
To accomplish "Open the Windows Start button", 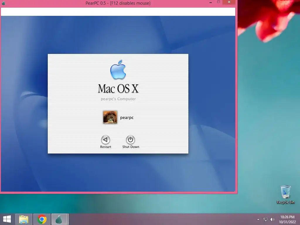I will point(7,219).
